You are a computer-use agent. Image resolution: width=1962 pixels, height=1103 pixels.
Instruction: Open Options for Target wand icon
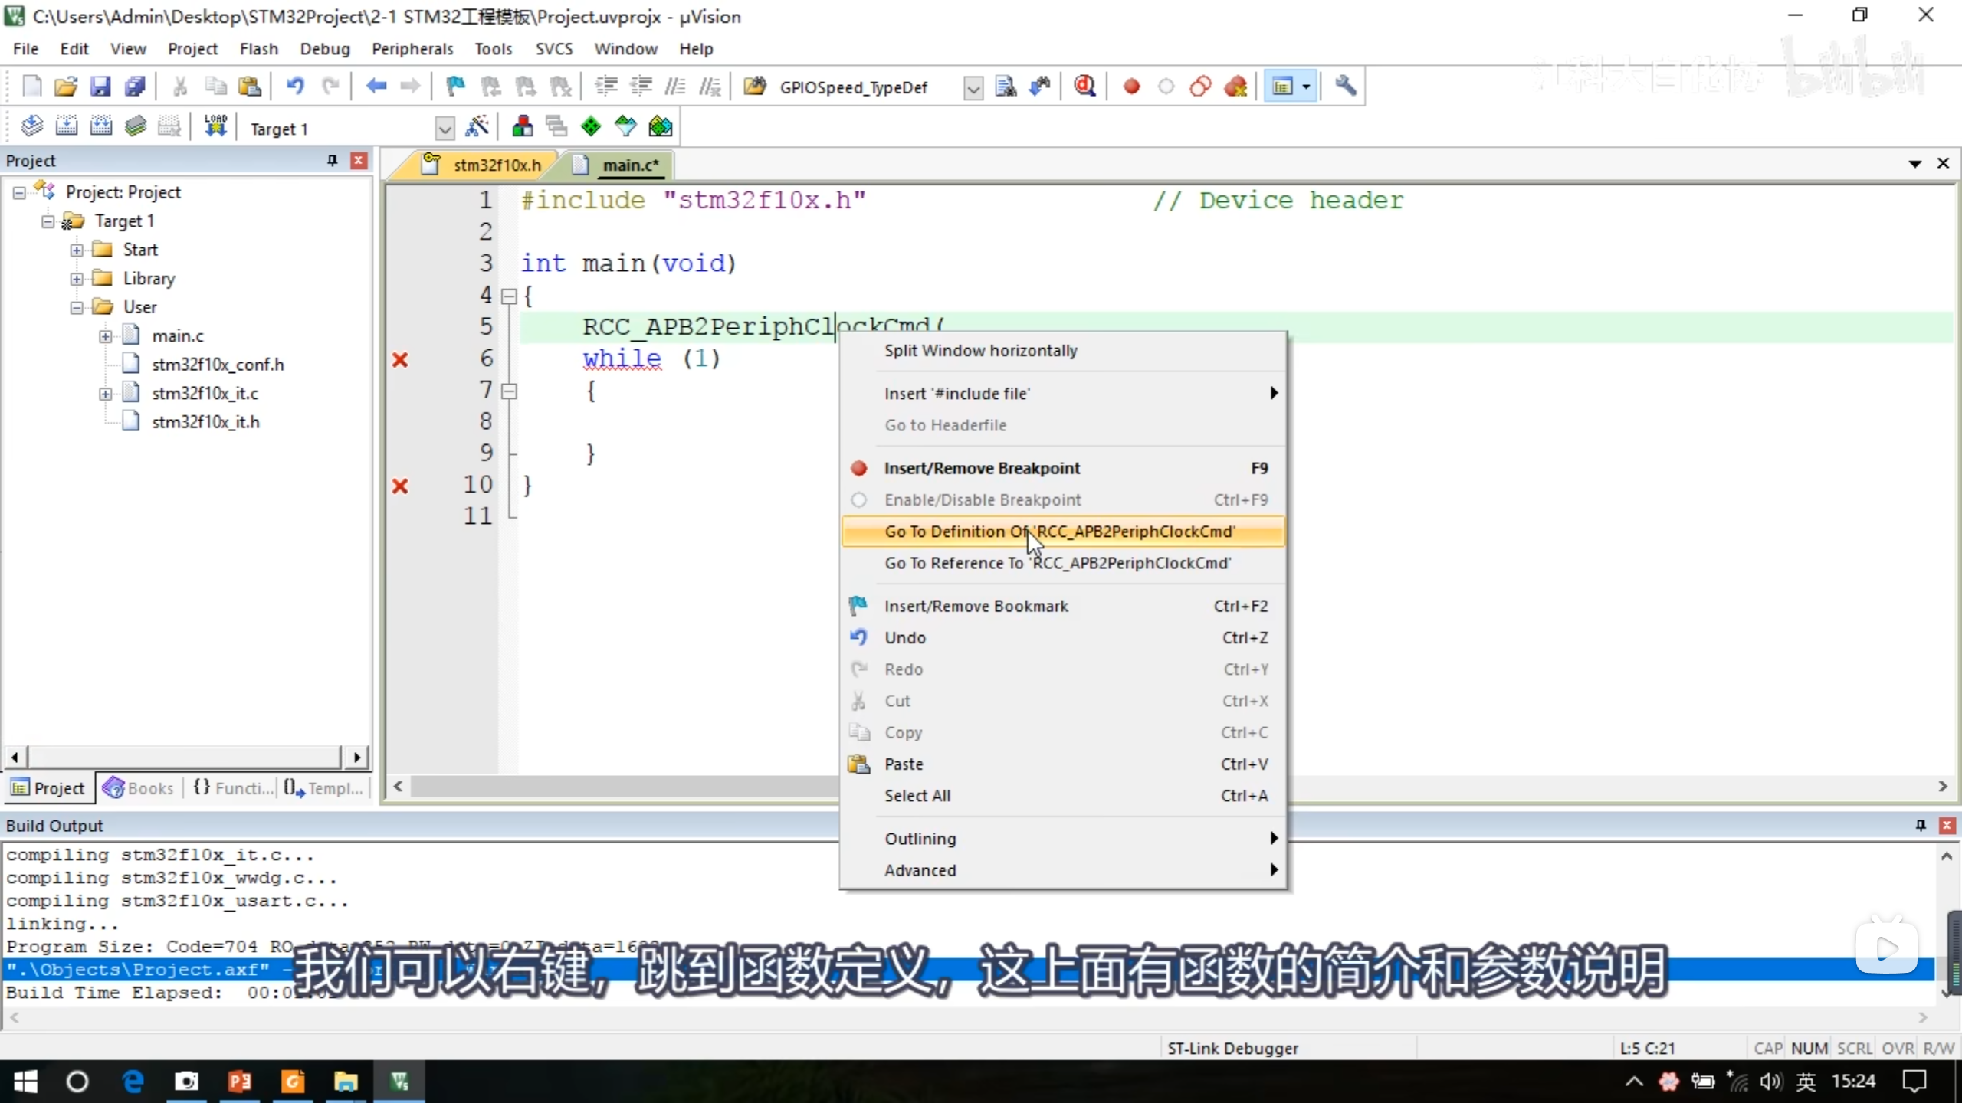477,127
